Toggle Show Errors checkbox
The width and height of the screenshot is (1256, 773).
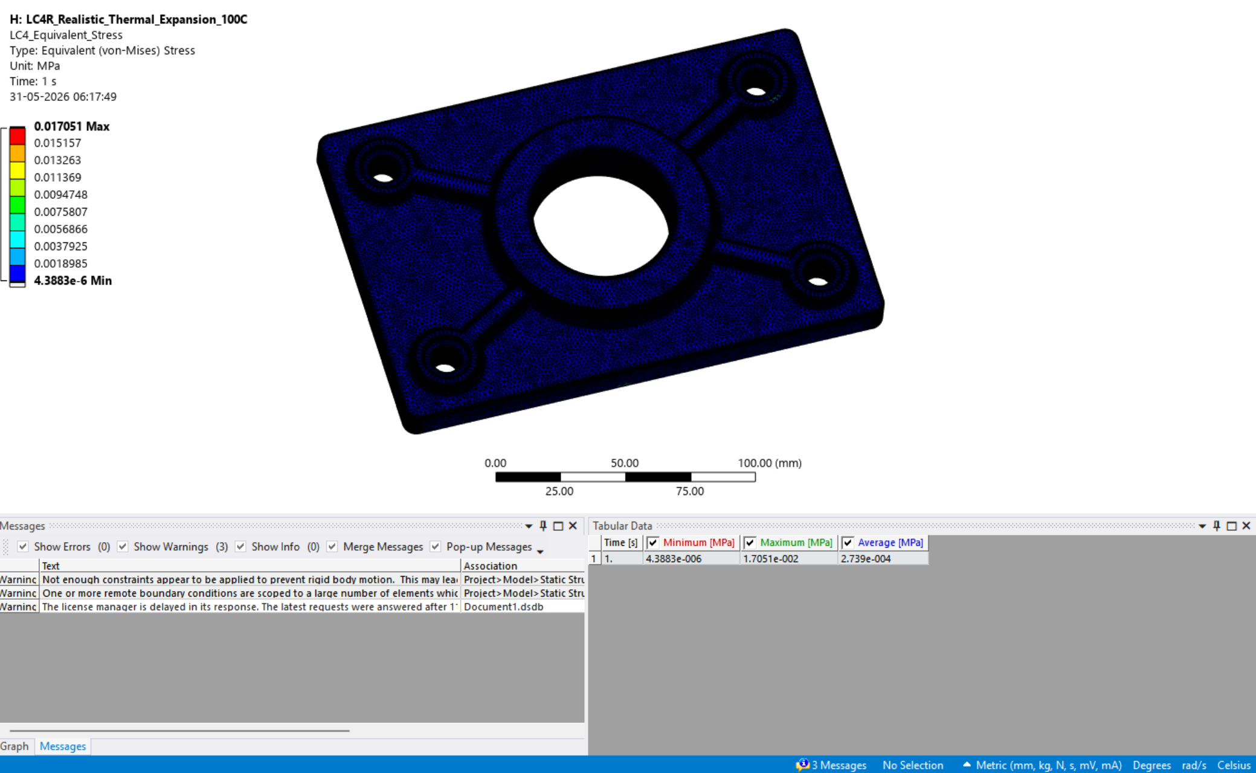(x=23, y=546)
